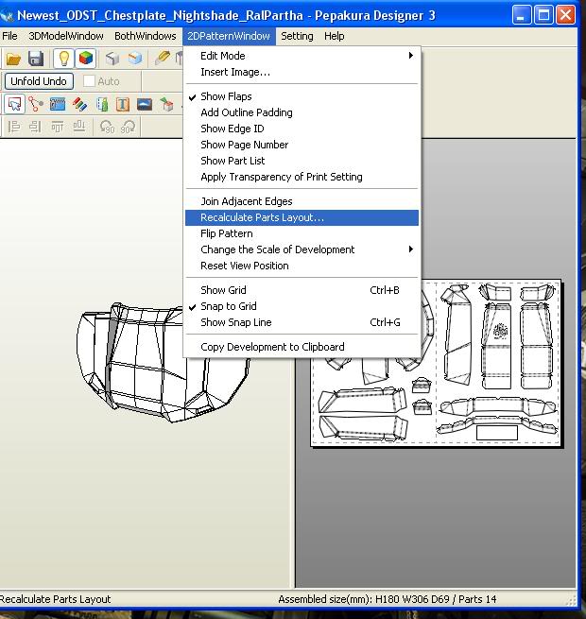Image resolution: width=586 pixels, height=619 pixels.
Task: Click the Unfold Undo button
Action: point(39,81)
